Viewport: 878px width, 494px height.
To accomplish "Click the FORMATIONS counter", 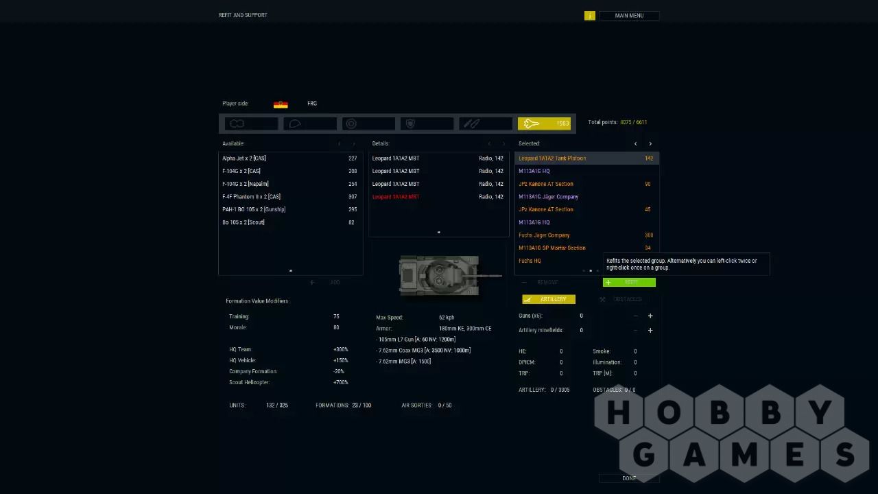I will point(343,405).
